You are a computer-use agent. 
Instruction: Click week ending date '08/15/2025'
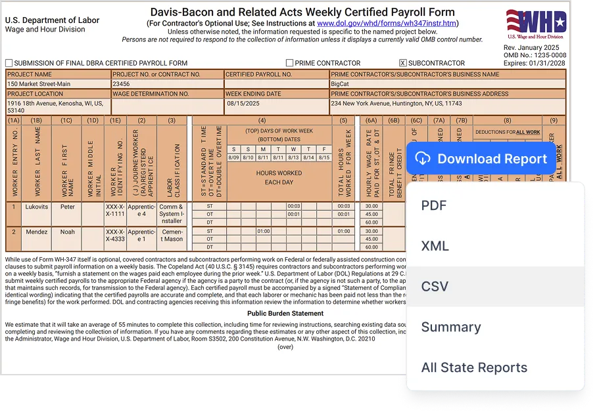pyautogui.click(x=276, y=107)
